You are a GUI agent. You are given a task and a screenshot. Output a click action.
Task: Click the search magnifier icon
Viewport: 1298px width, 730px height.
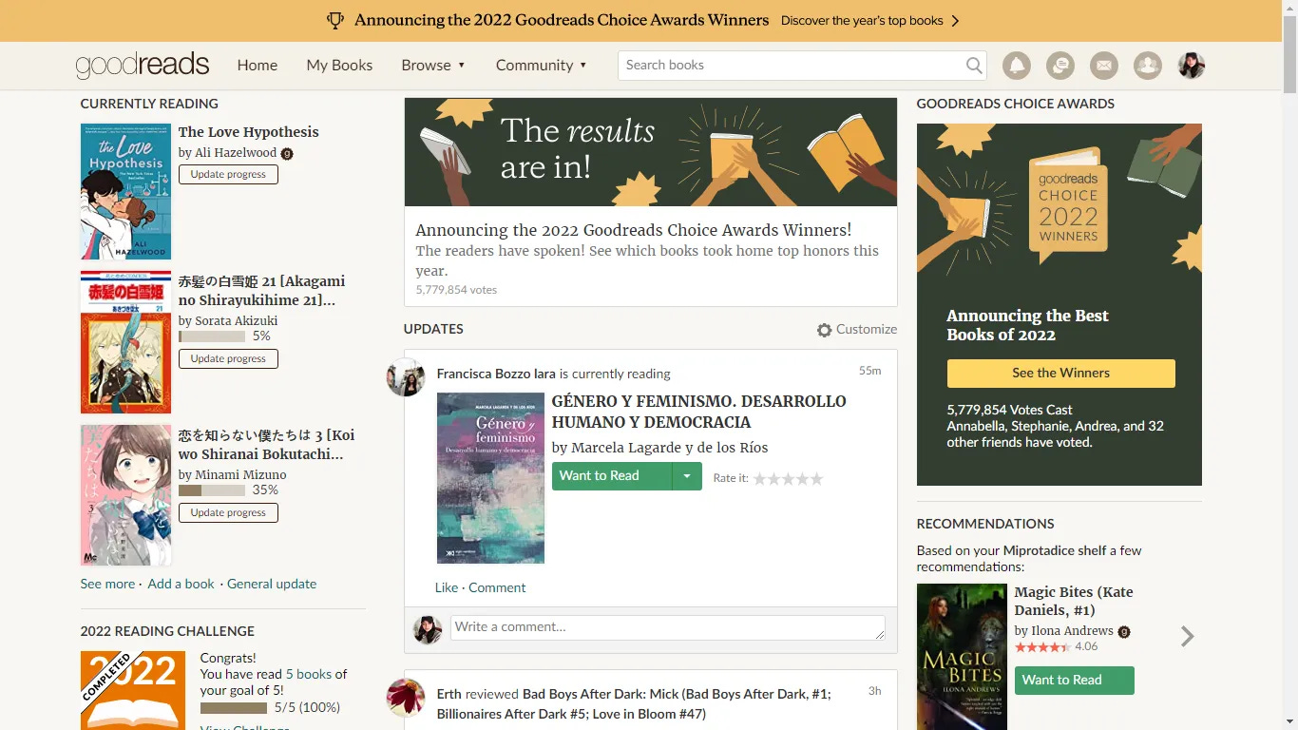(974, 66)
